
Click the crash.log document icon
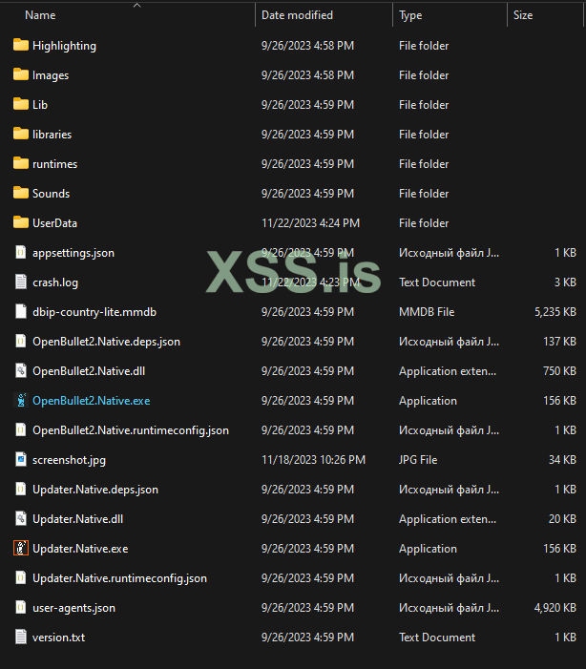pos(20,282)
